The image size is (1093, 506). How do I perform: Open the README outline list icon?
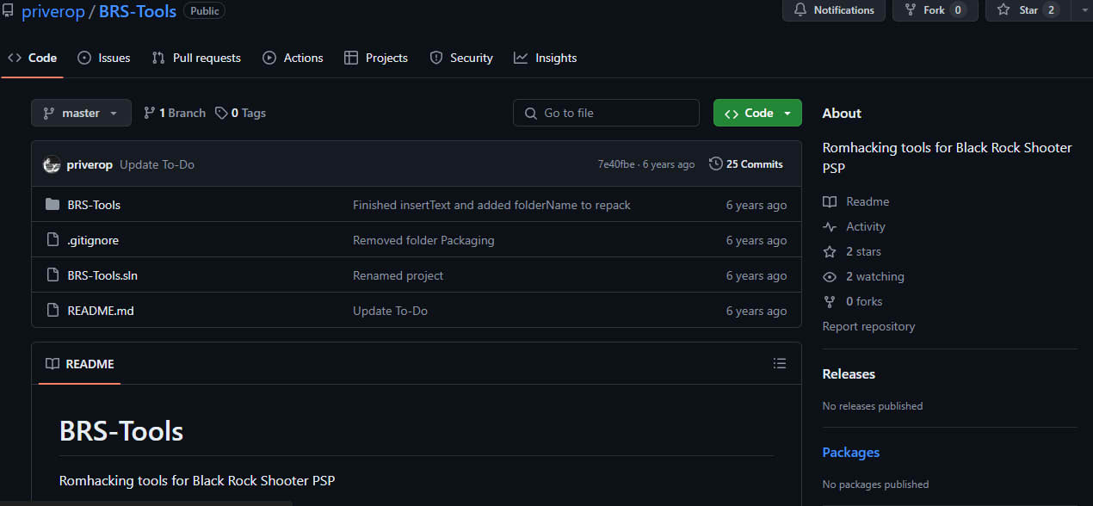[x=780, y=363]
